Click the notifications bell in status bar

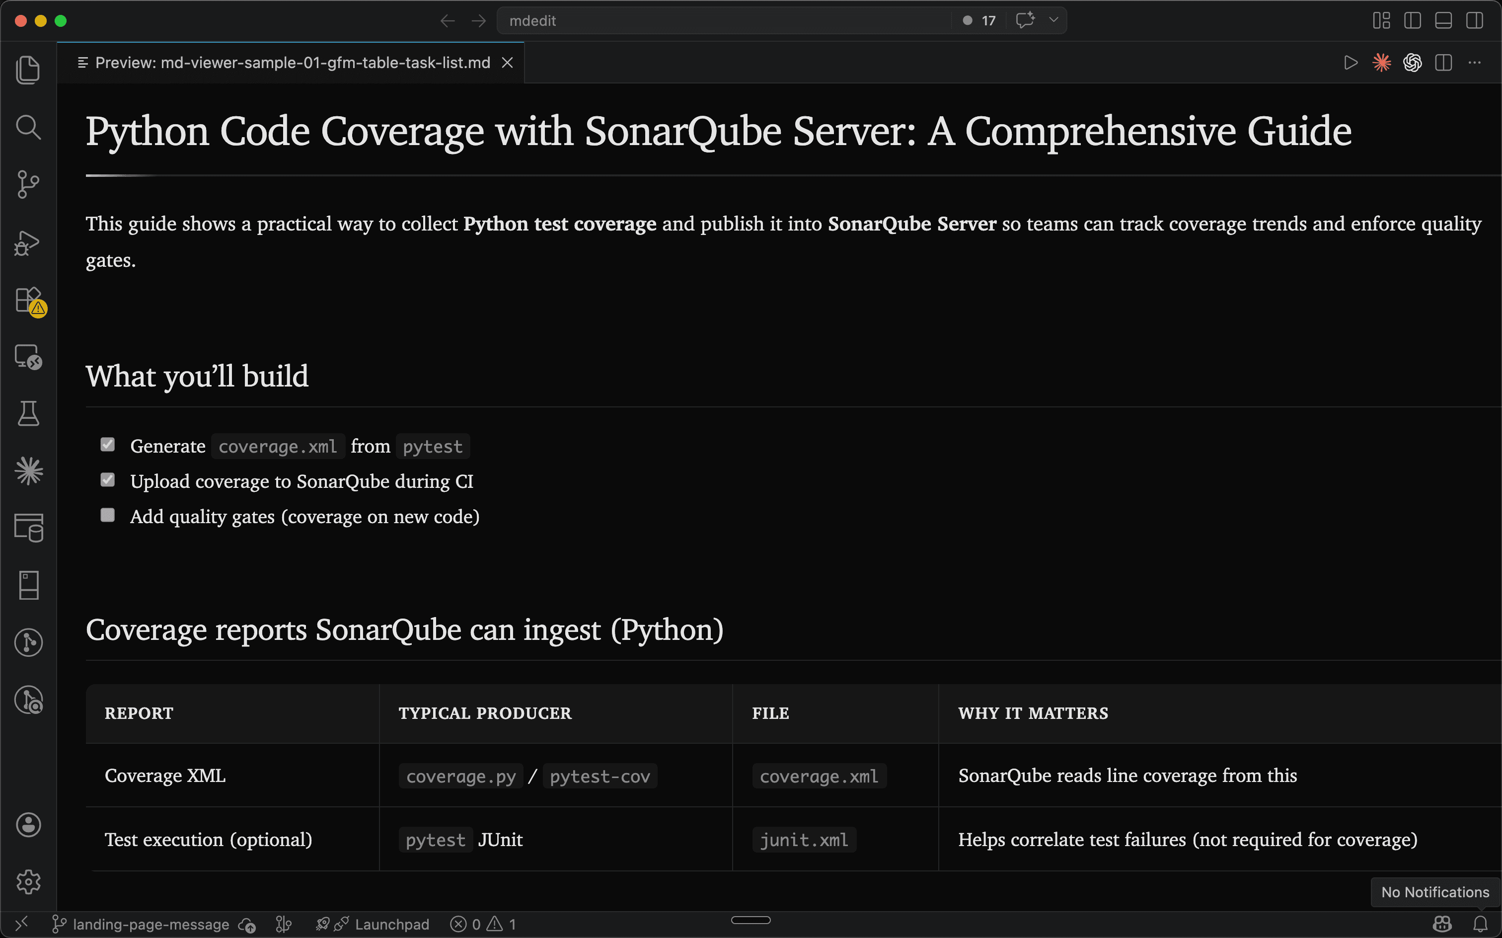point(1480,925)
